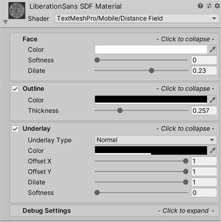Pick Outline color with eyedropper
Image resolution: width=221 pixels, height=222 pixels.
click(x=213, y=100)
